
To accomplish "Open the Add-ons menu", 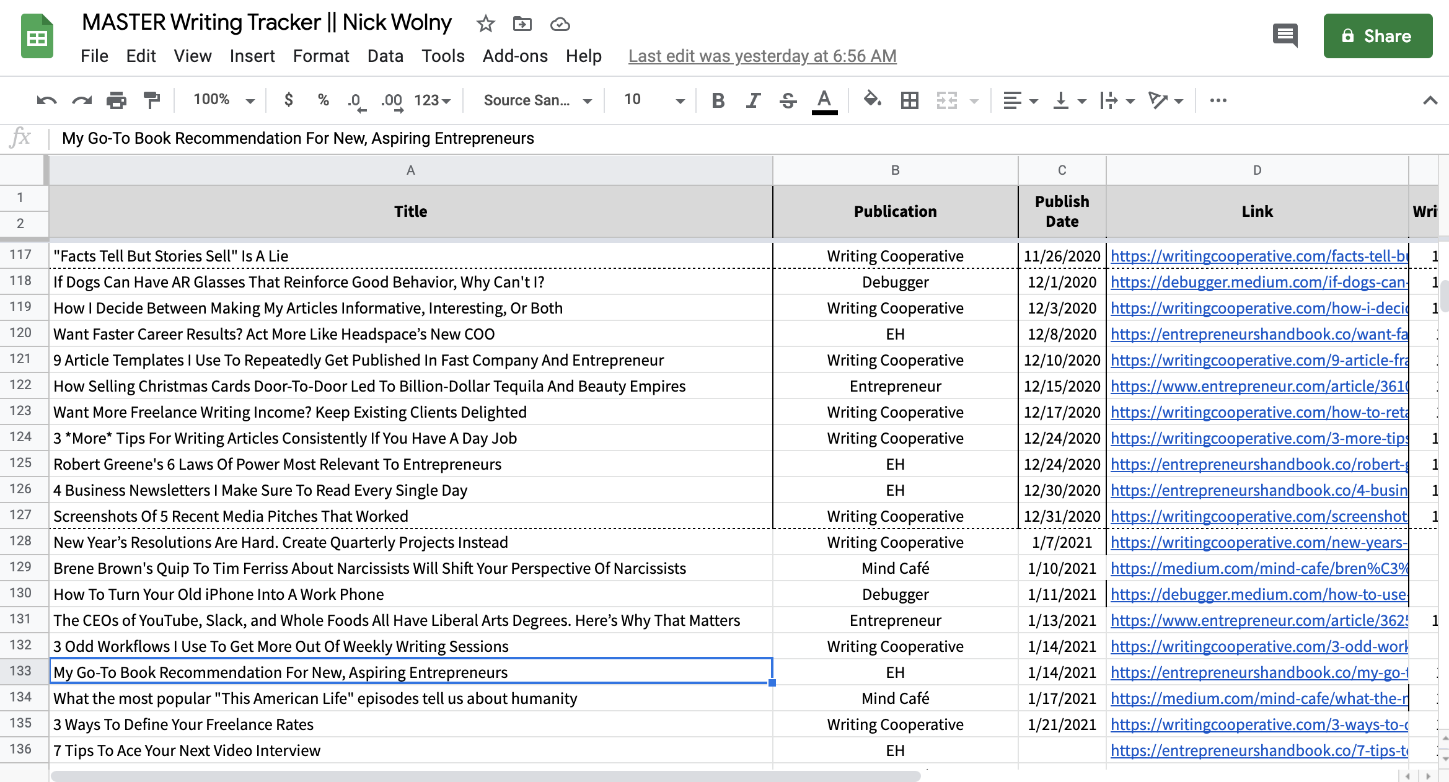I will [515, 56].
